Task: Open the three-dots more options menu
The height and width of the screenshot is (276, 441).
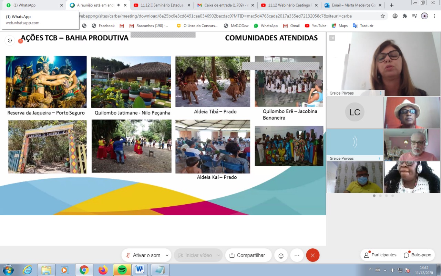Action: coord(297,255)
